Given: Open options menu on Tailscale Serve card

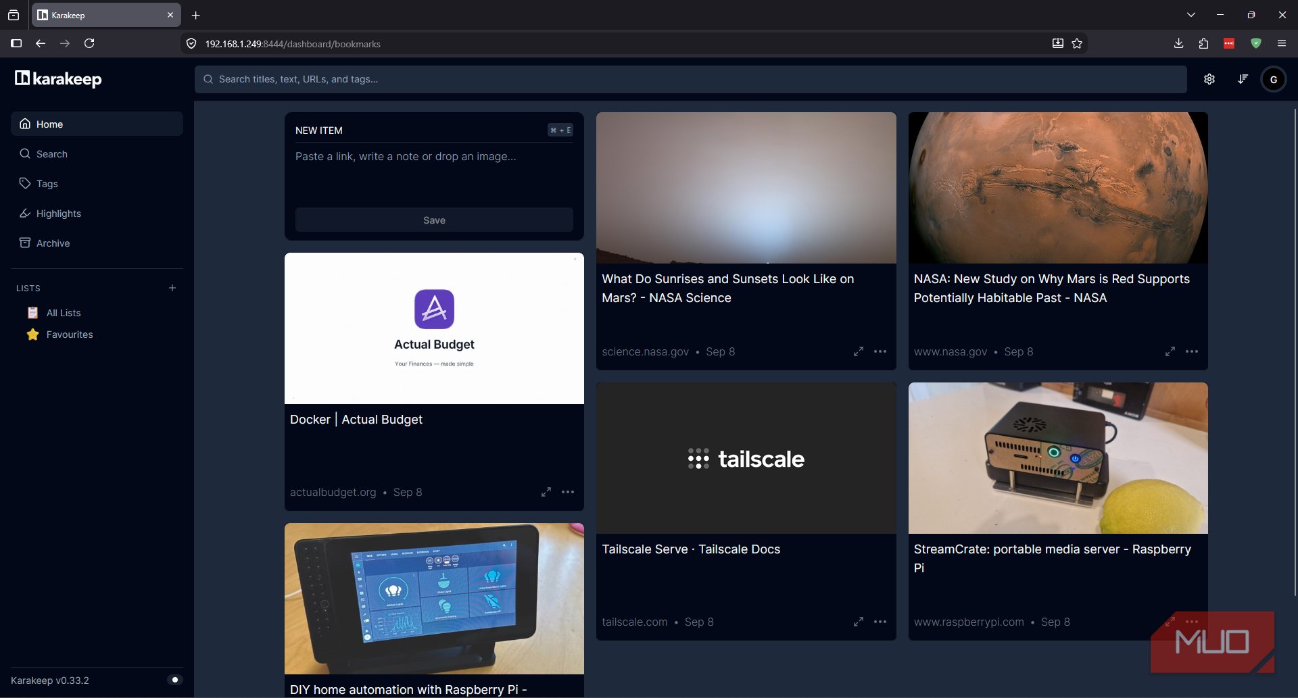Looking at the screenshot, I should point(880,622).
